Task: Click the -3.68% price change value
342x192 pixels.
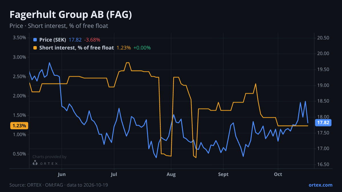Action: click(92, 40)
